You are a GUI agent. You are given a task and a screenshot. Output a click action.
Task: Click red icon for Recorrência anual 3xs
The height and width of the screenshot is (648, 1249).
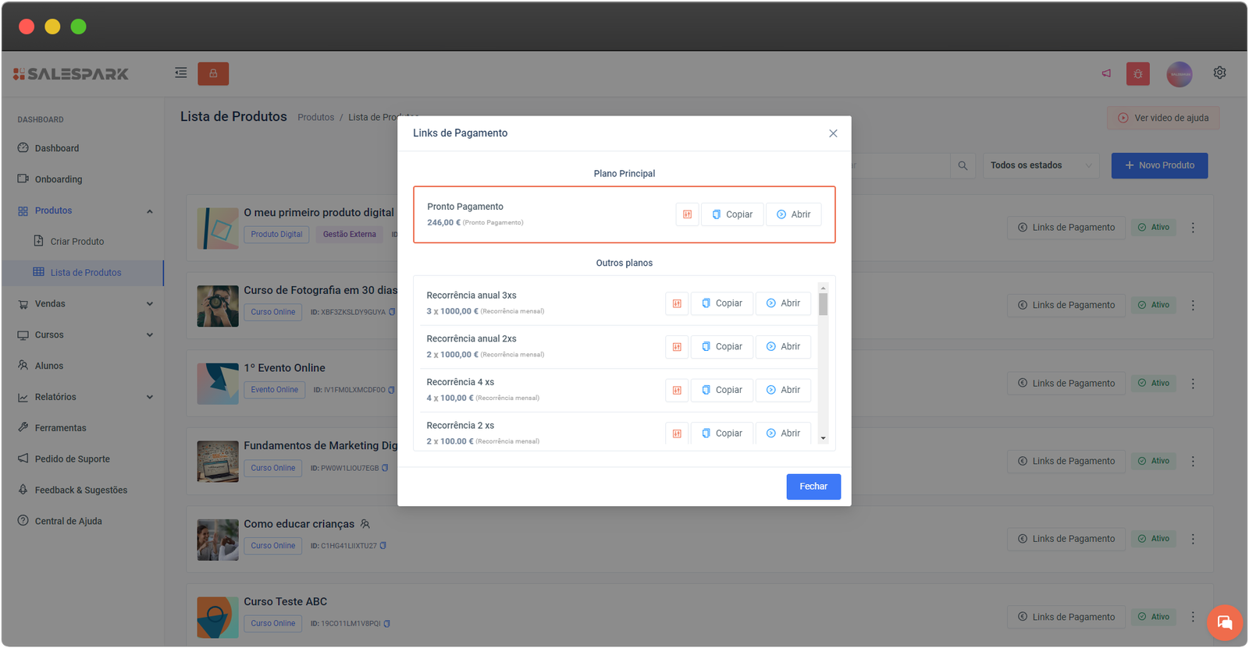pyautogui.click(x=677, y=303)
